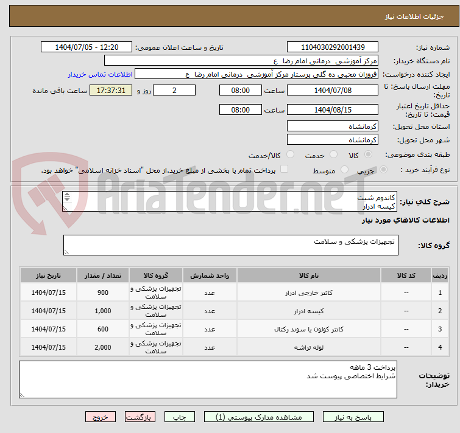Choose the 'کالا/خدمت' radio option
This screenshot has height=433, width=460.
pos(290,154)
